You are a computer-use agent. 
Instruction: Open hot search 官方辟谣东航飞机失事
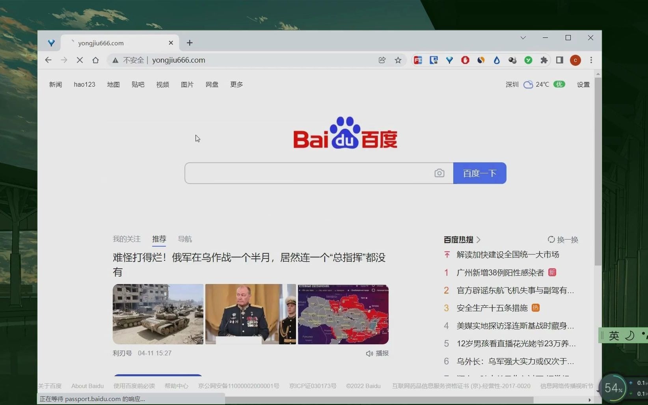pyautogui.click(x=515, y=290)
